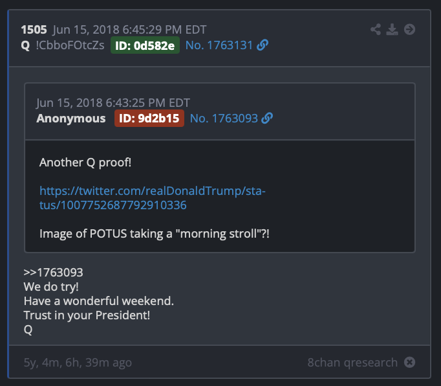Click the Jun 15, 2018 6:45:29 PM timestamp
This screenshot has width=441, height=386.
pos(120,30)
